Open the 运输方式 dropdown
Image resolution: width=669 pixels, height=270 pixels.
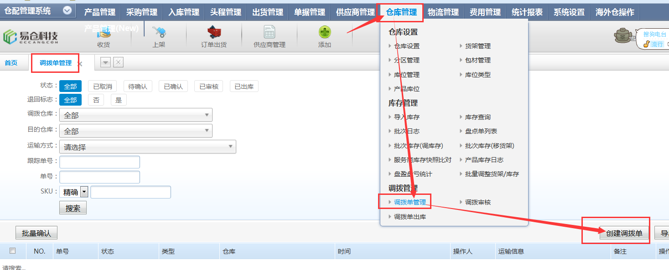click(148, 147)
